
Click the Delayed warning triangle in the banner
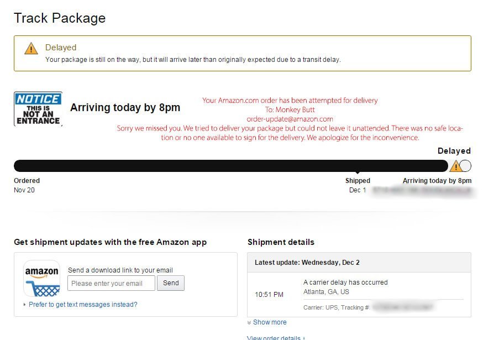pos(31,48)
